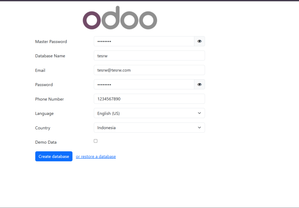
Task: Enable the Demo Data checkbox
Action: [95, 141]
